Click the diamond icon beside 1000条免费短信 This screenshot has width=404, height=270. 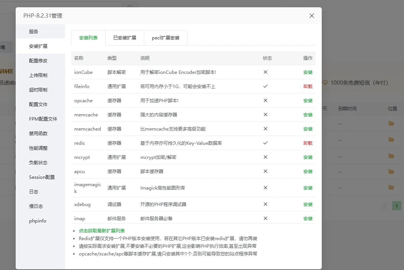coord(325,83)
